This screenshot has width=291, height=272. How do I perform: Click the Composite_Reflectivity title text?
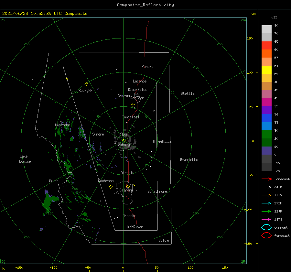tap(145, 5)
